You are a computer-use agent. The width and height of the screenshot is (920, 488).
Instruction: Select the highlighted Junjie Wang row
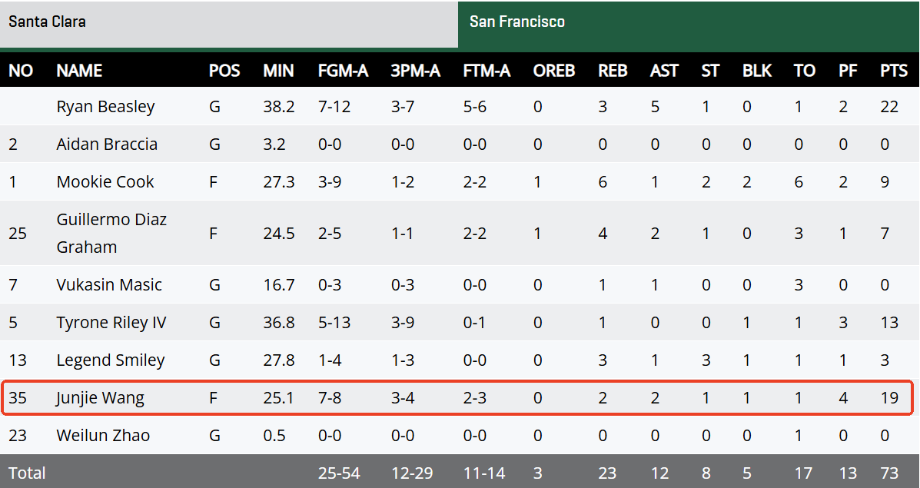pyautogui.click(x=457, y=397)
